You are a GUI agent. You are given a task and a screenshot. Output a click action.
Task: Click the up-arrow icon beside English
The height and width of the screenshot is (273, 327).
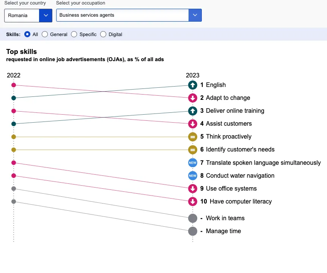193,85
